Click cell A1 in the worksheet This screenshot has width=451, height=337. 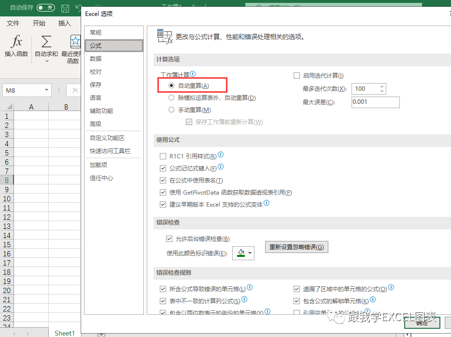[31, 116]
